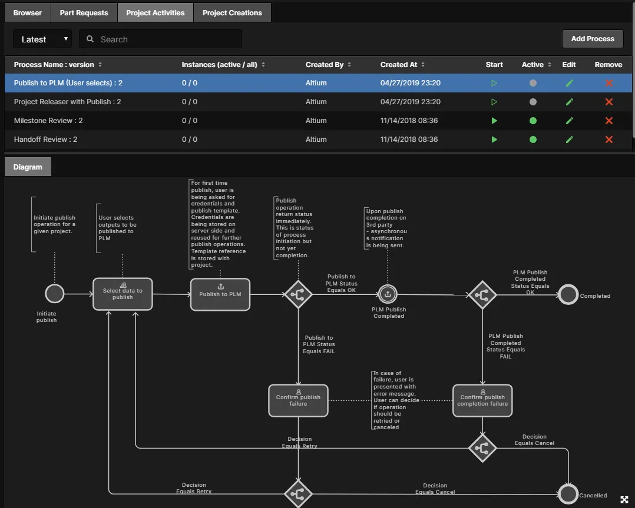The width and height of the screenshot is (635, 508).
Task: Open the Part Requests tab
Action: [84, 12]
